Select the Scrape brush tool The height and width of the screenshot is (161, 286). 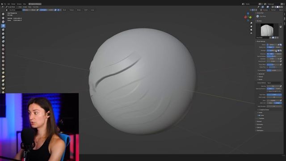3,61
